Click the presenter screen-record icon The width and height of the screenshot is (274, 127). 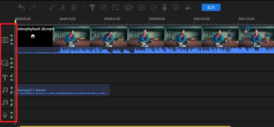(176, 7)
